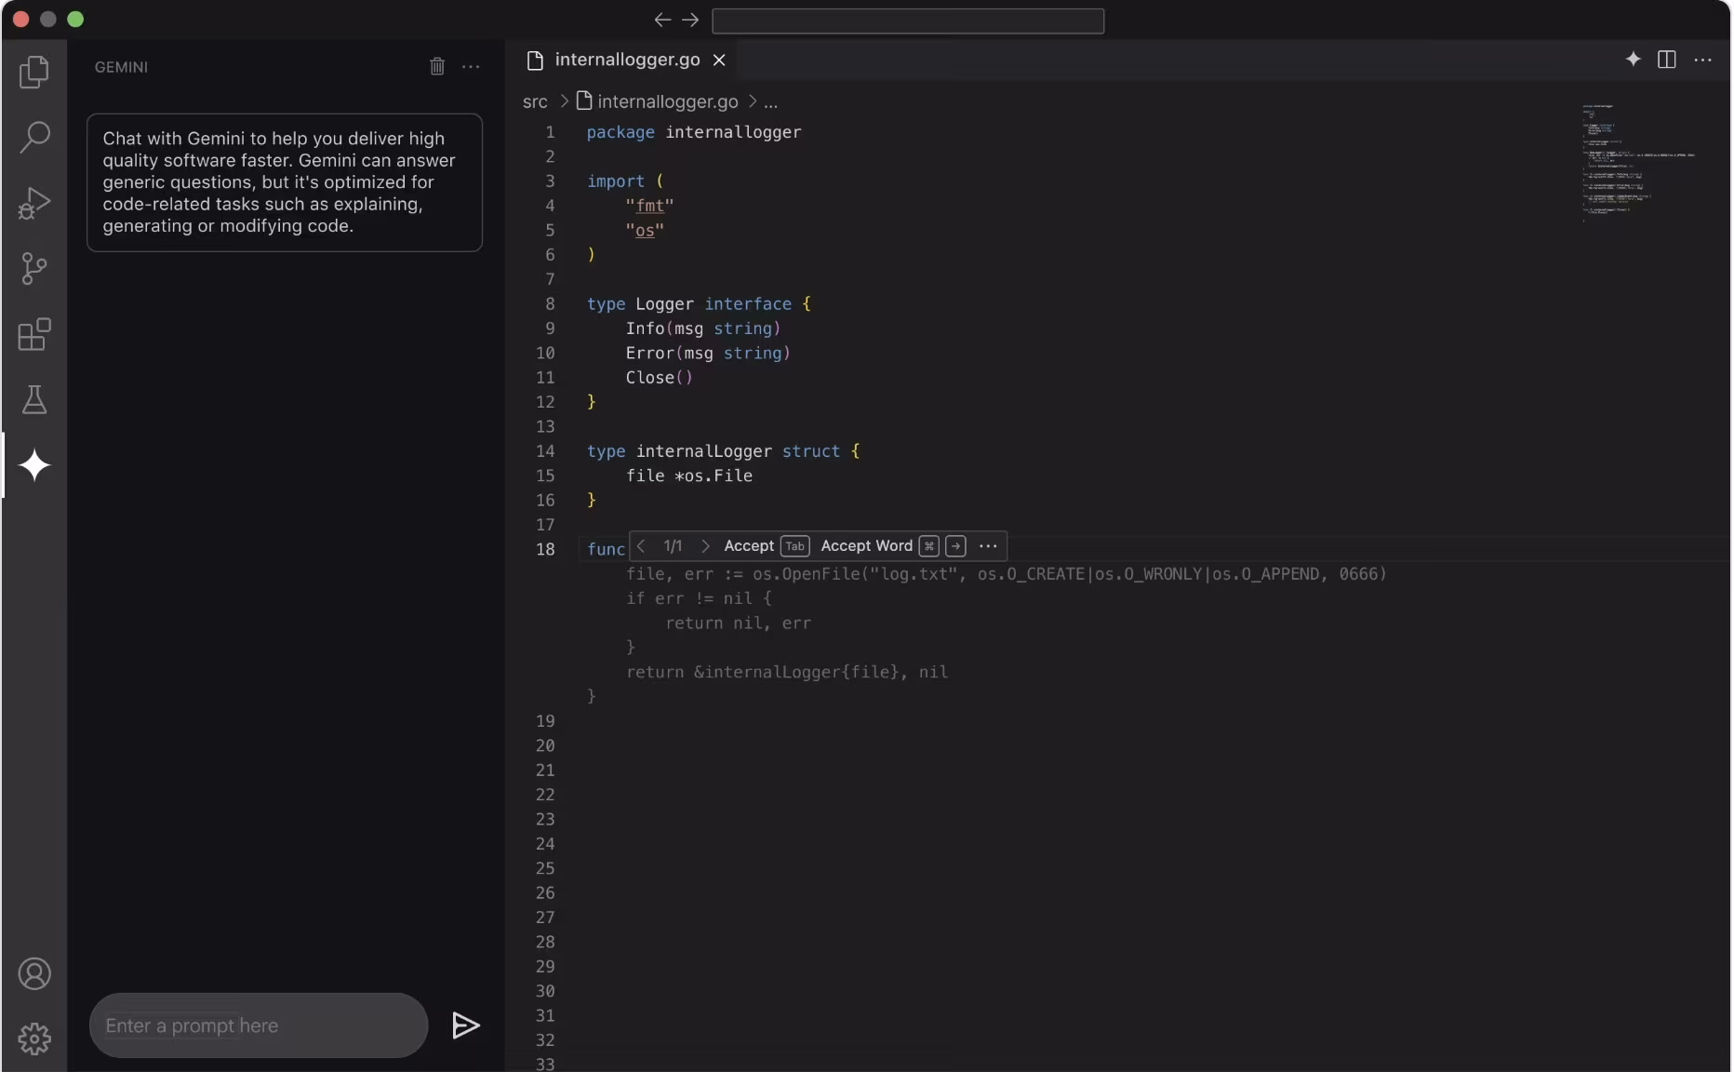Click the "func" keyword on line 18
The width and height of the screenshot is (1734, 1072).
click(606, 549)
